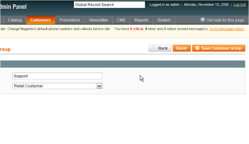This screenshot has height=144, width=249.
Task: Click the '1 critical' message count
Action: coord(137,29)
